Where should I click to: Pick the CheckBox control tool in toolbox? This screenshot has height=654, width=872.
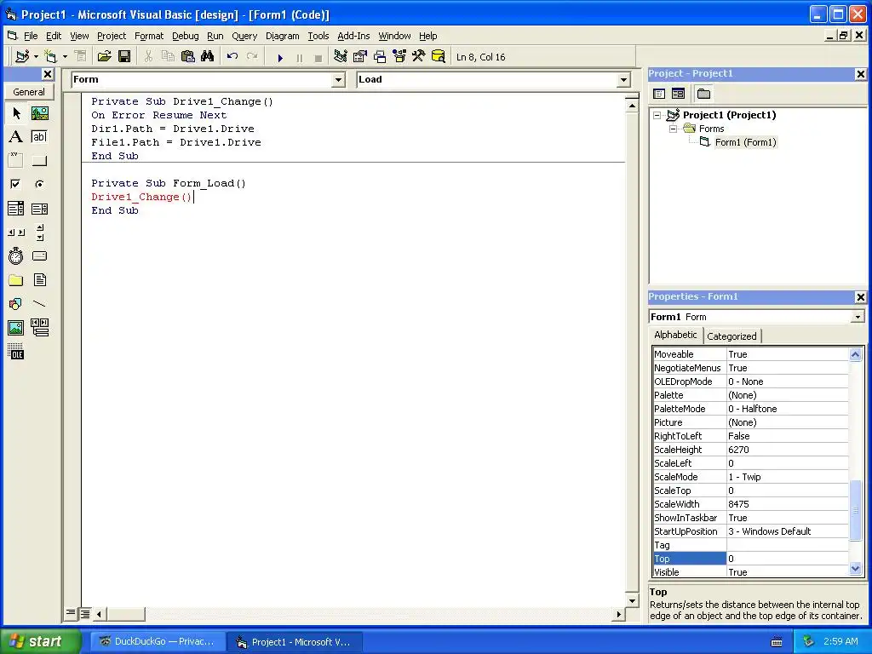[15, 184]
